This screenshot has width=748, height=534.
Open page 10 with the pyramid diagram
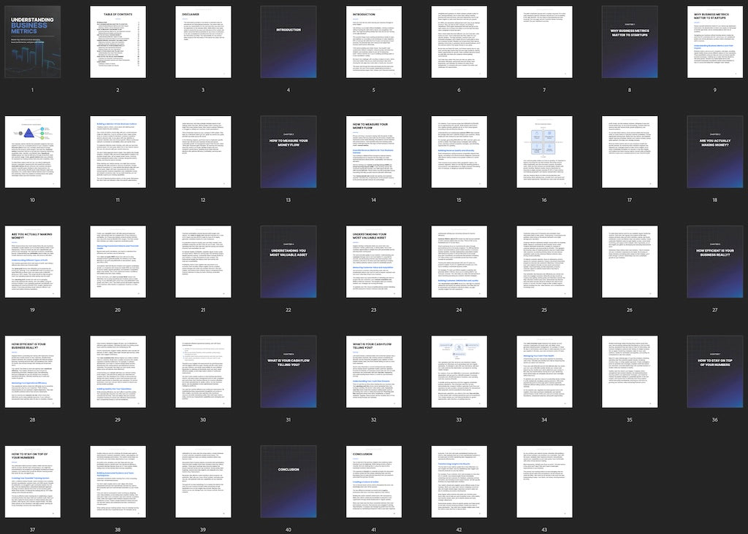32,152
